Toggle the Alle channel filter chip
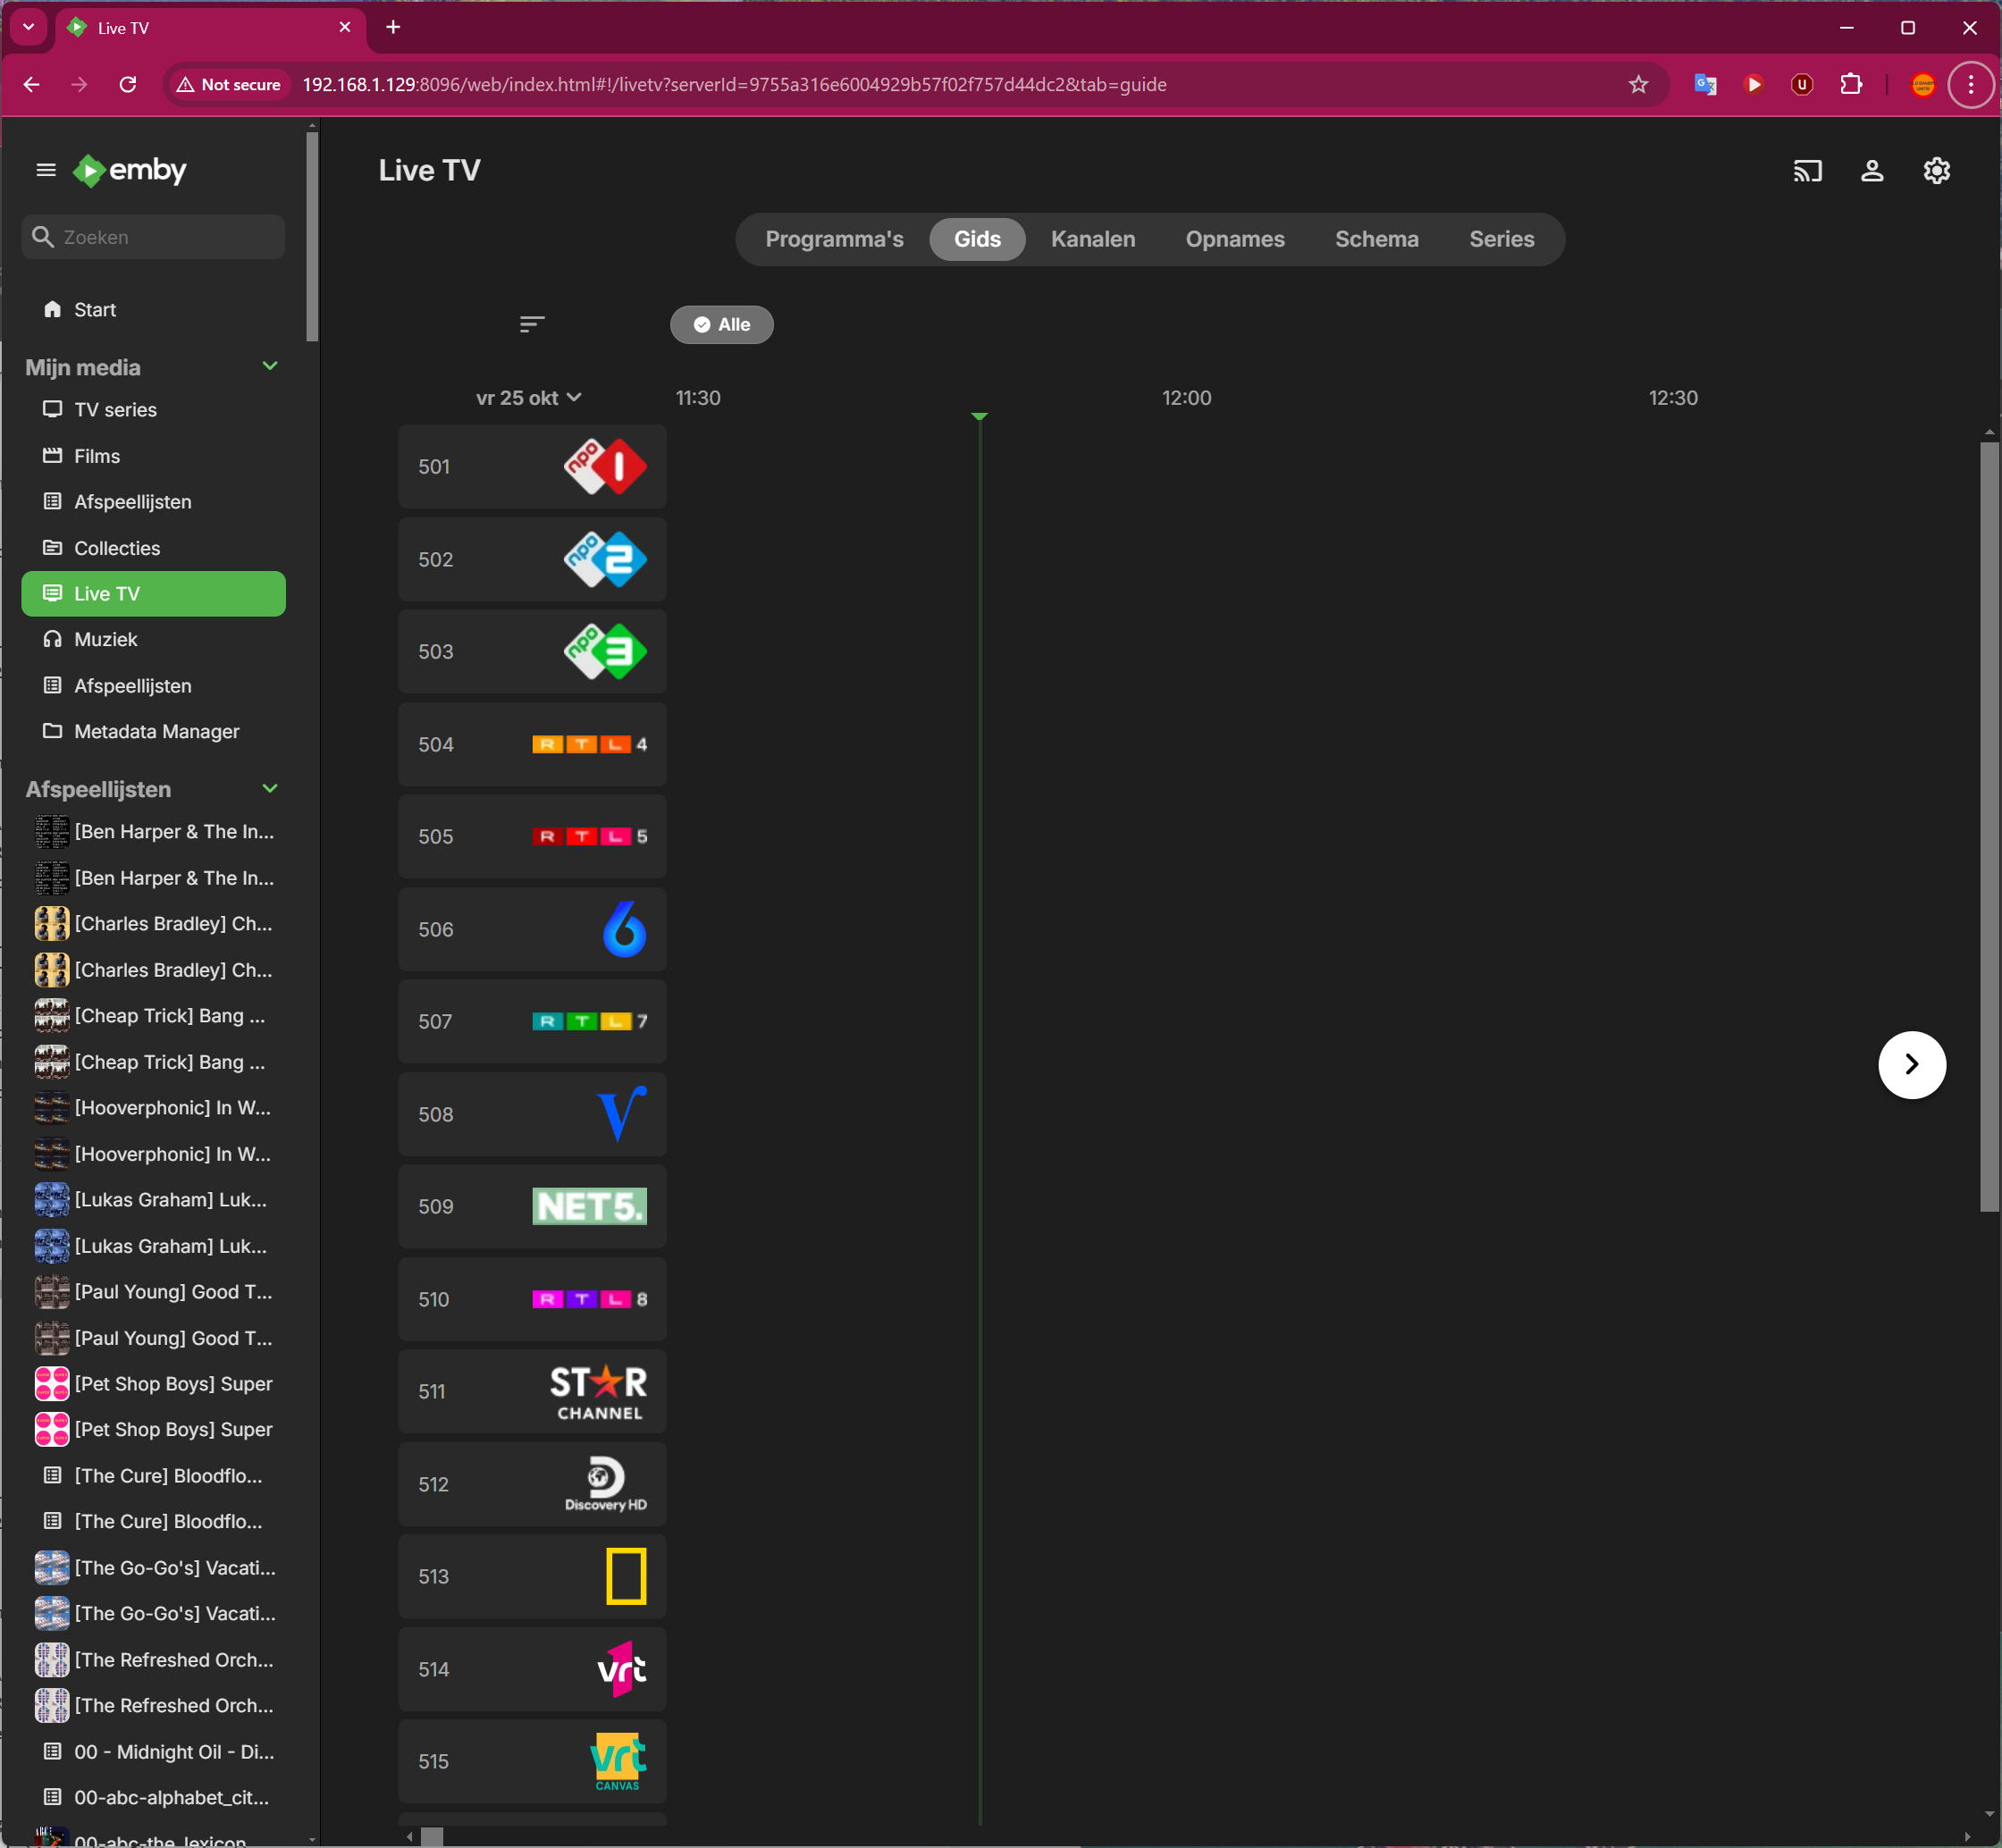Viewport: 2002px width, 1848px height. (x=721, y=325)
